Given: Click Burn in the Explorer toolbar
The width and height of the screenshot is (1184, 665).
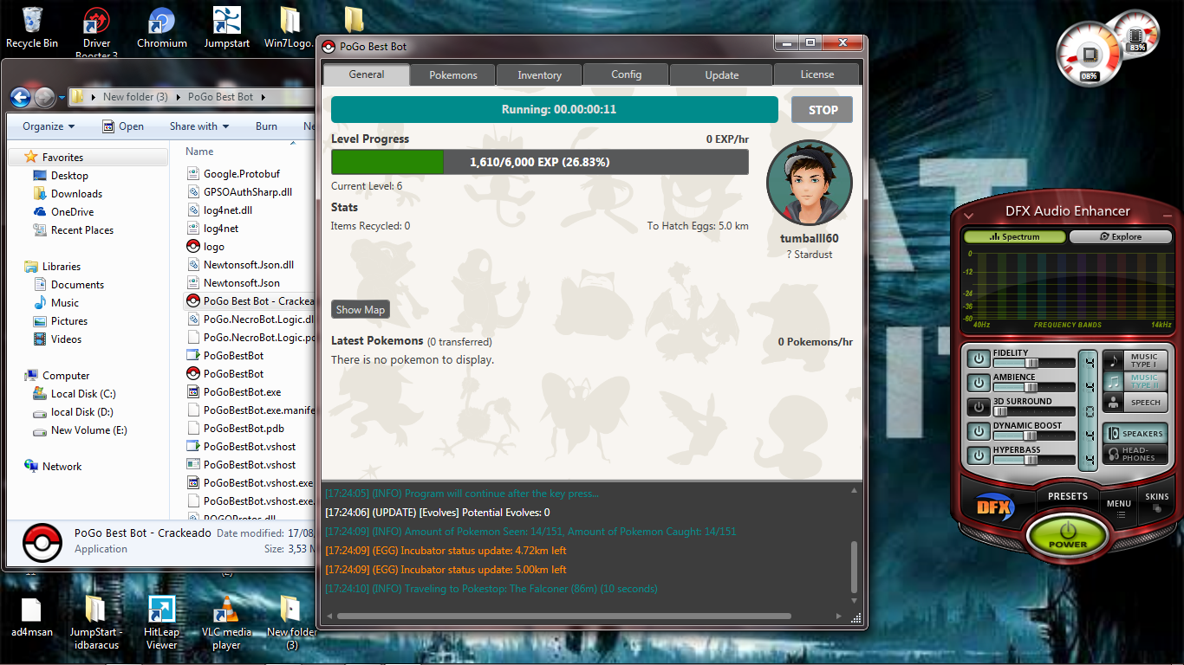Looking at the screenshot, I should [266, 126].
